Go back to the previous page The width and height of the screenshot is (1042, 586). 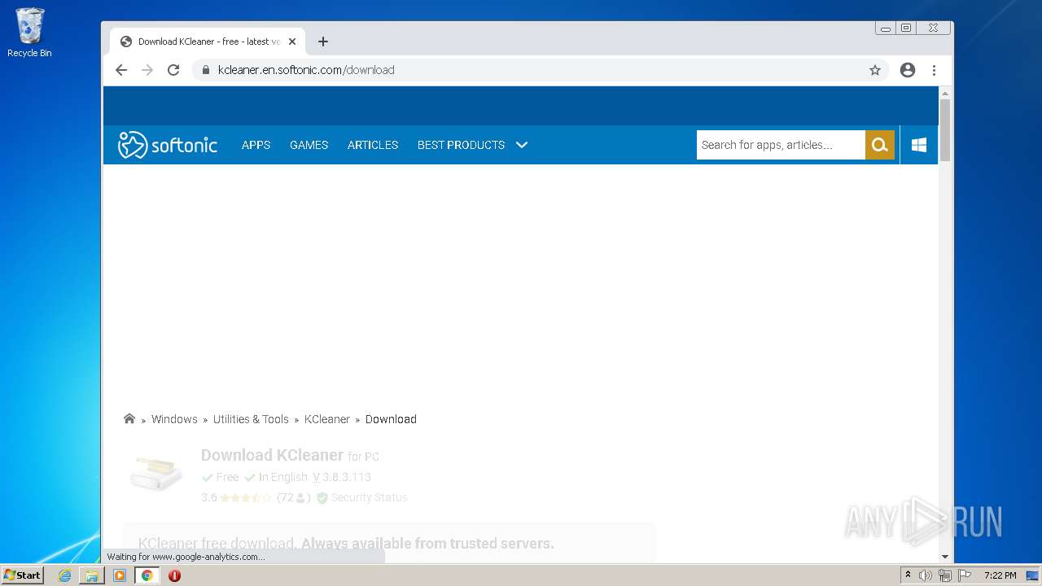[121, 70]
